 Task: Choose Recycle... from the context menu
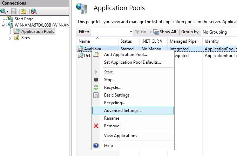pyautogui.click(x=133, y=87)
